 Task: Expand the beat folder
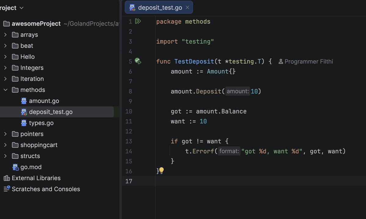click(5, 46)
